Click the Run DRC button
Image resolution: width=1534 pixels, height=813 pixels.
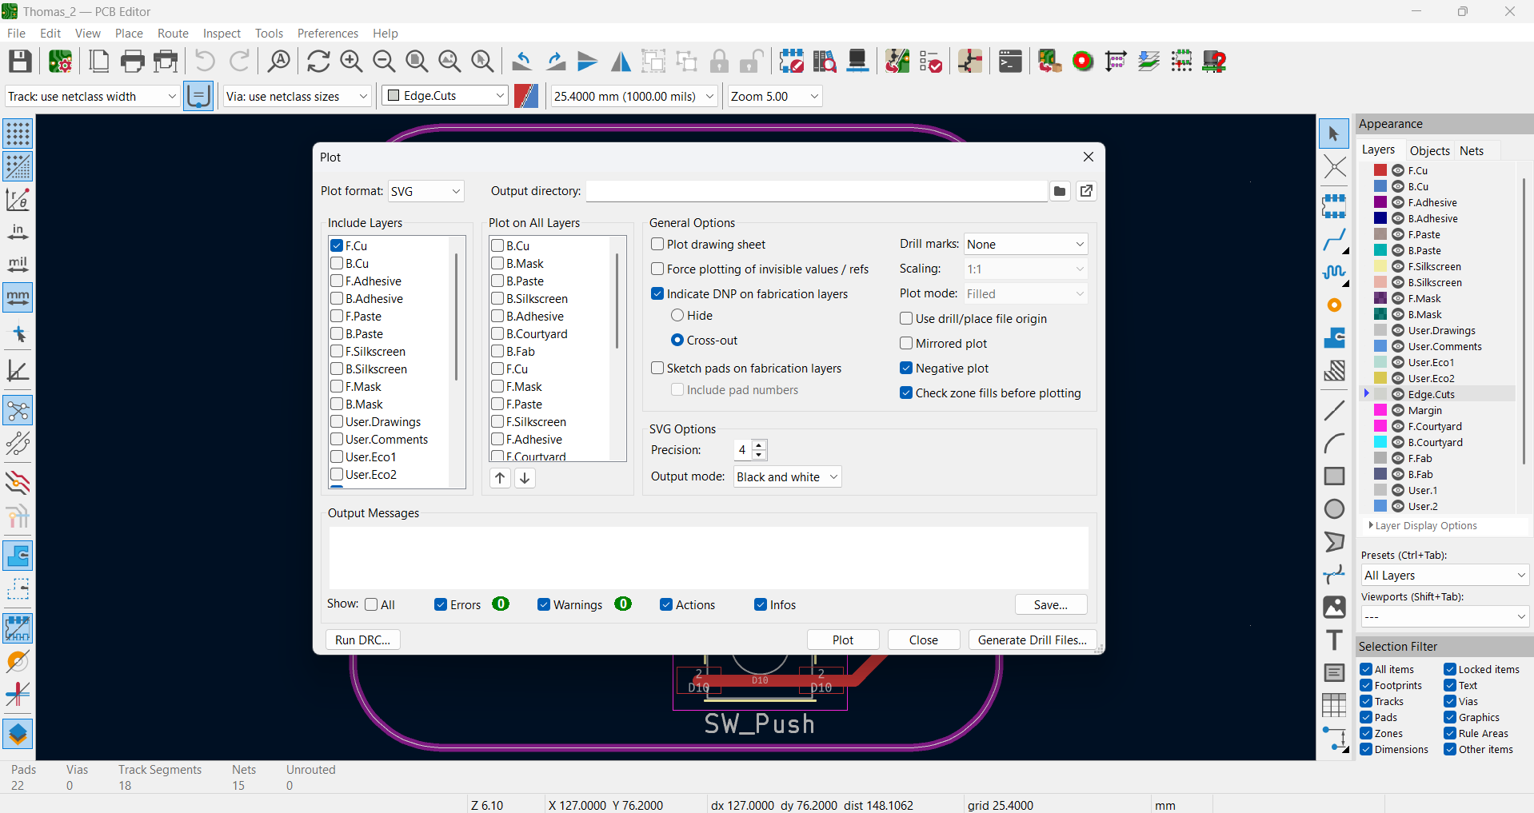(362, 640)
